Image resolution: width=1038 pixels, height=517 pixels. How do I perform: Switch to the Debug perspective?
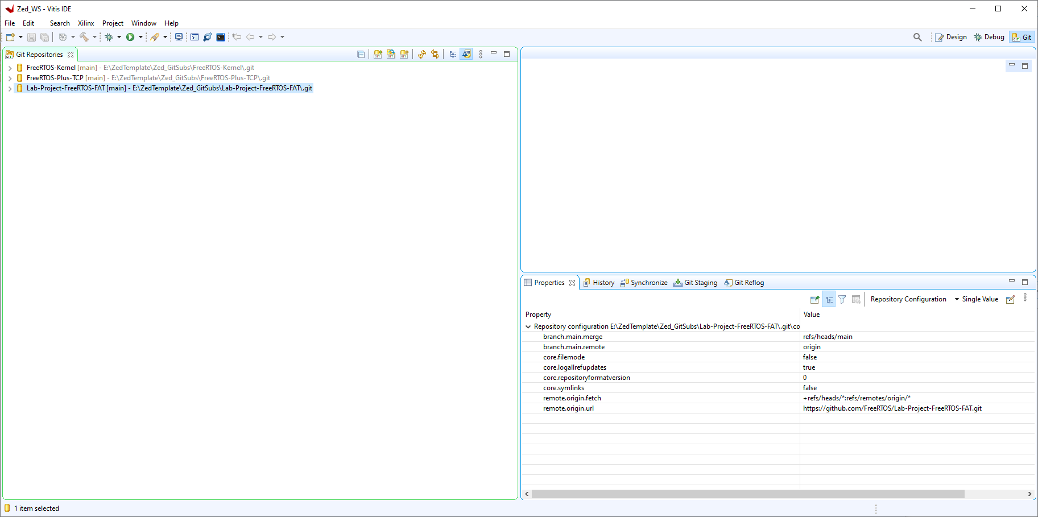[989, 37]
